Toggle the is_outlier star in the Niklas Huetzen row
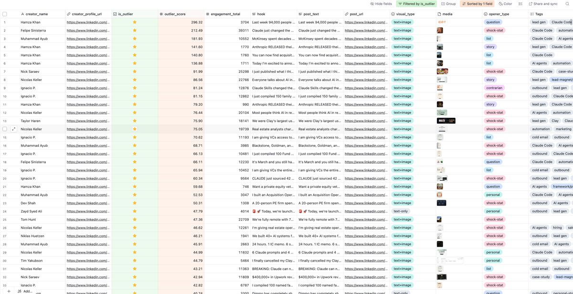 [135, 236]
